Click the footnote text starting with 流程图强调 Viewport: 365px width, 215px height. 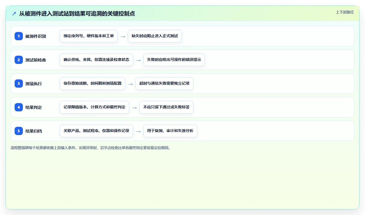91,148
